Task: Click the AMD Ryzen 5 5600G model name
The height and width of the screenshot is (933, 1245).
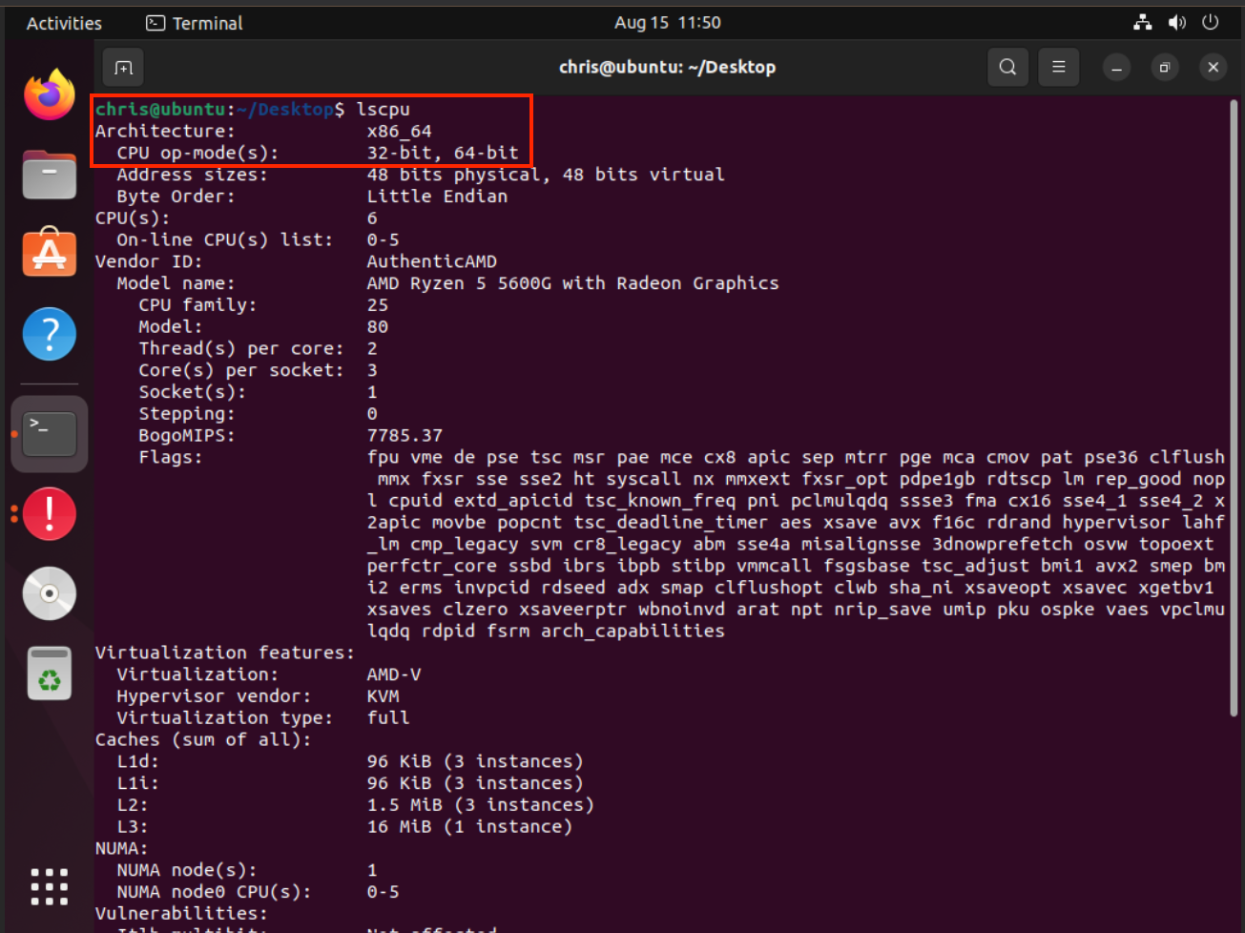Action: pyautogui.click(x=573, y=283)
